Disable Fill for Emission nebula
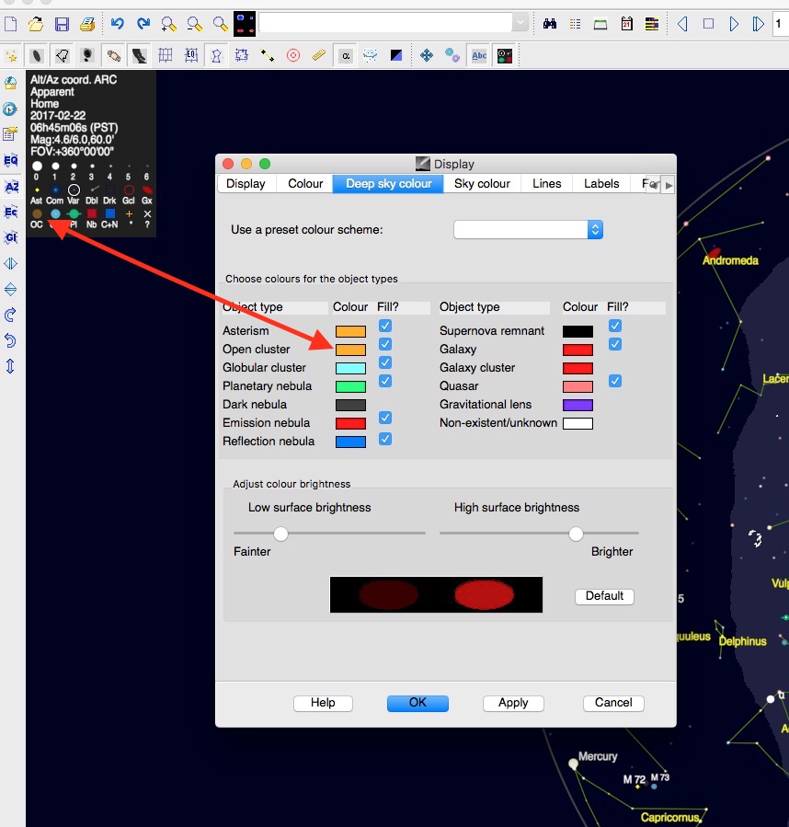The height and width of the screenshot is (827, 789). [x=385, y=418]
